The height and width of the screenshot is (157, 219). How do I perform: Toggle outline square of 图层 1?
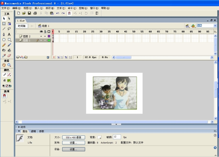point(49,40)
